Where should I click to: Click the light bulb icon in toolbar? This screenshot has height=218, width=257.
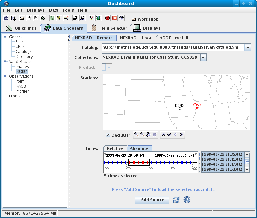[59, 18]
